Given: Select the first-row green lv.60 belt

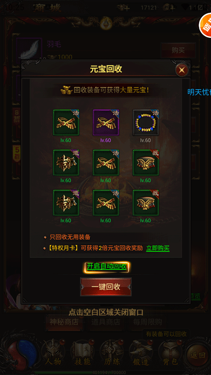Looking at the screenshot, I should 66,123.
